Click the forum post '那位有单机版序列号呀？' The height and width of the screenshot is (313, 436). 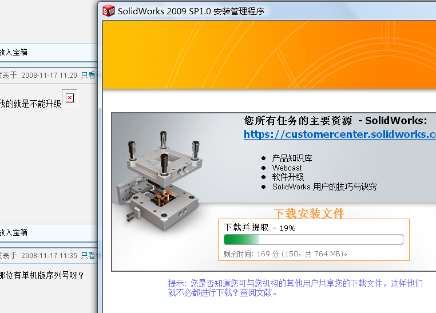coord(42,275)
